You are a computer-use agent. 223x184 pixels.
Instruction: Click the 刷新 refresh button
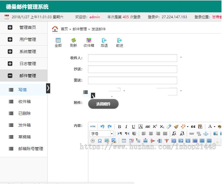(x=74, y=42)
